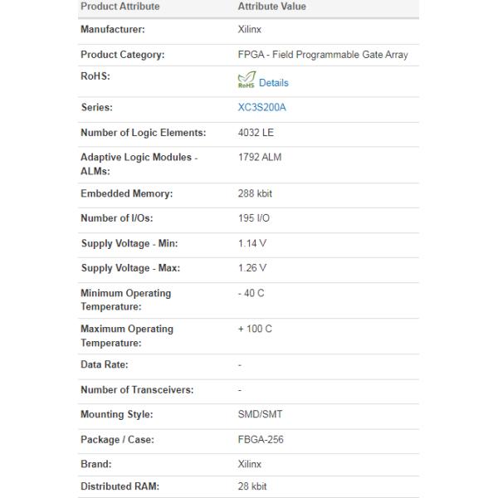Click the 'Manufacturer:' label
Image resolution: width=498 pixels, height=498 pixels.
point(113,29)
